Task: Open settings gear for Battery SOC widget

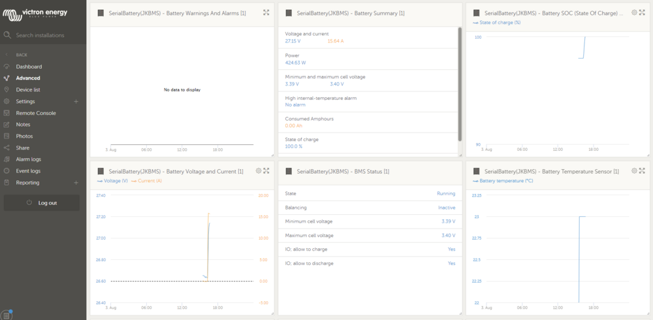Action: coord(634,12)
